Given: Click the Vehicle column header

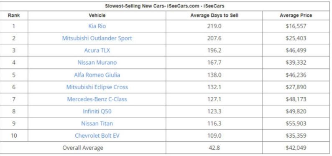Looking at the screenshot, I should (x=97, y=15).
